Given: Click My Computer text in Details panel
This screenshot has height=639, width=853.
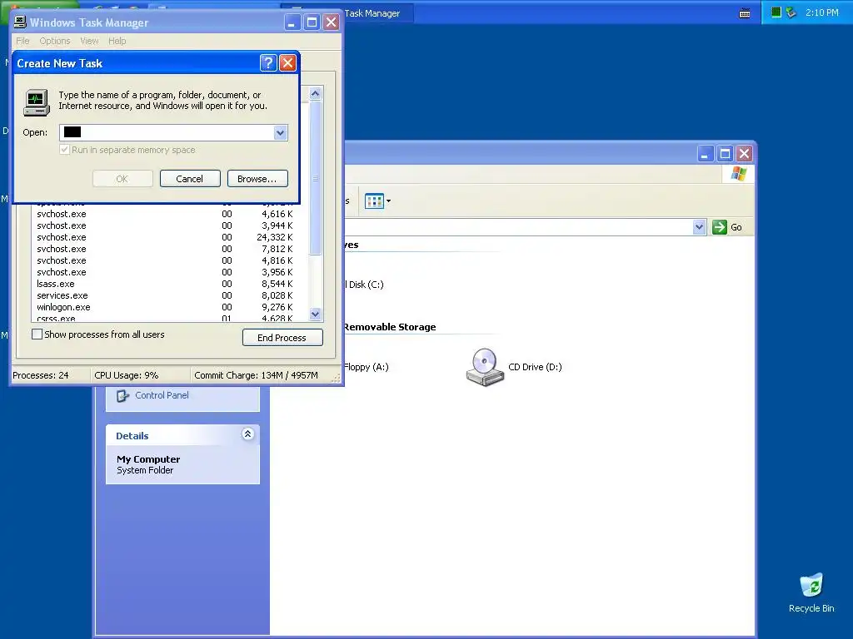Looking at the screenshot, I should (148, 459).
